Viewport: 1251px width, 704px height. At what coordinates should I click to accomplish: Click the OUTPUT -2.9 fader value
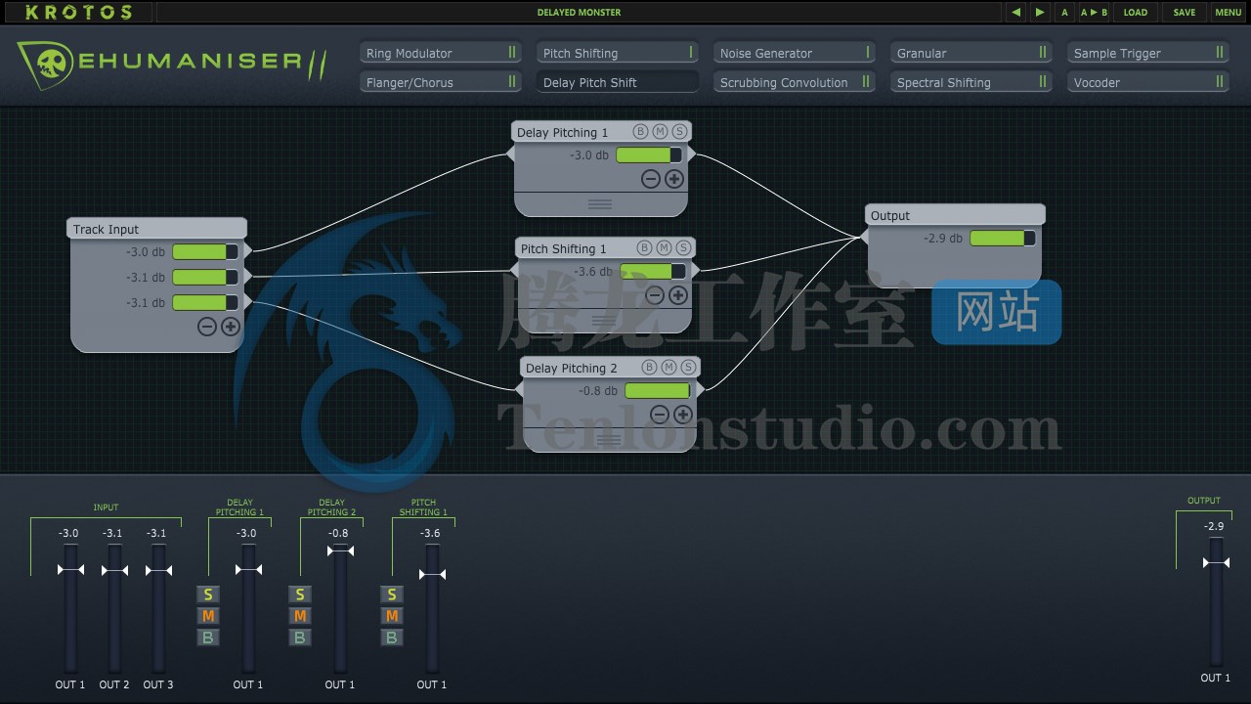[x=1214, y=526]
